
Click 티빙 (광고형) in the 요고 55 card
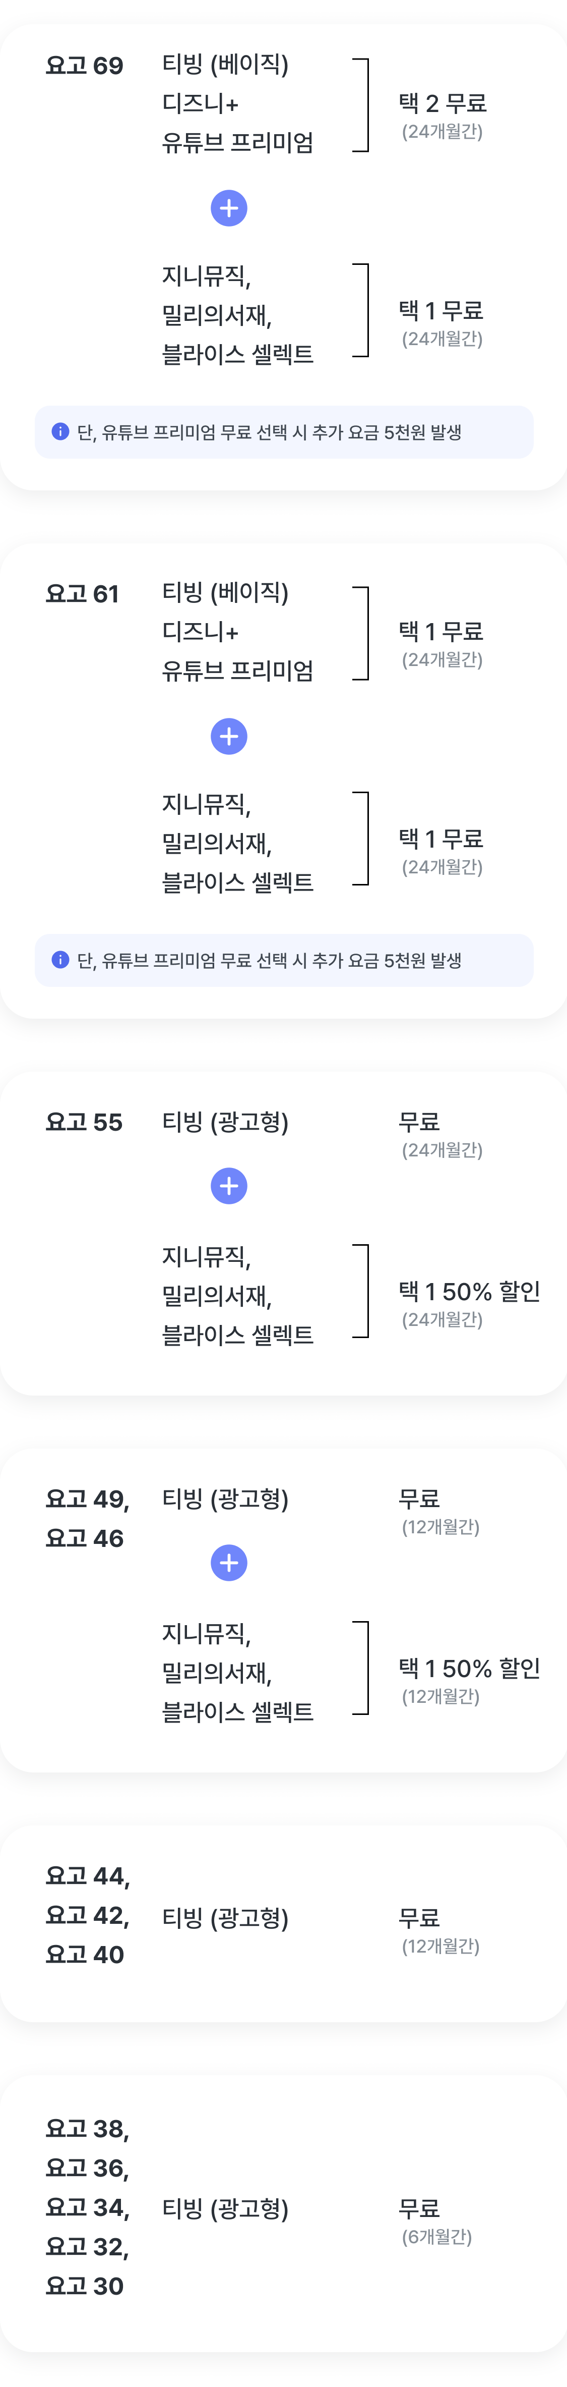pyautogui.click(x=225, y=1122)
